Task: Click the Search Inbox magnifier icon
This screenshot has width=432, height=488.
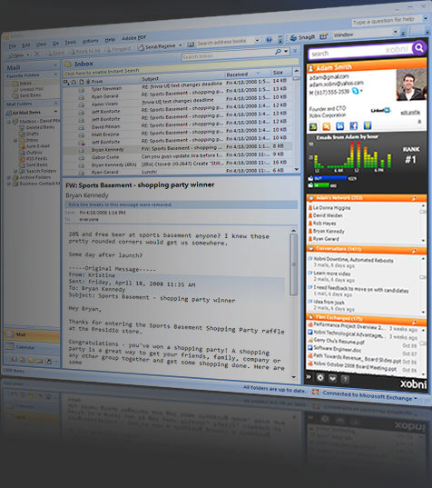Action: [x=279, y=52]
